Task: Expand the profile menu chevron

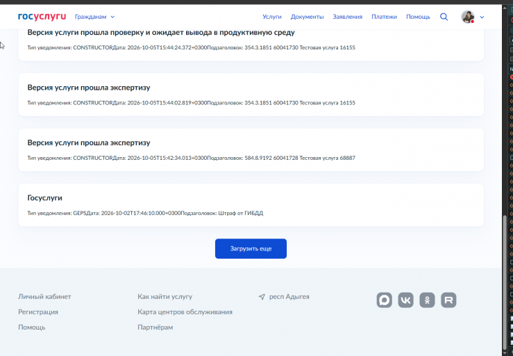Action: (482, 17)
